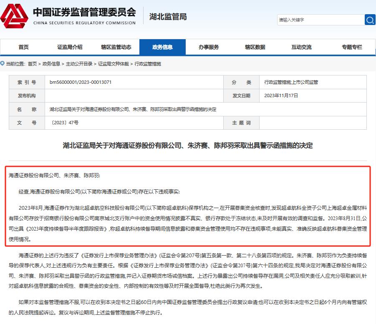
Task: Open the 互动交流 menu item
Action: click(x=301, y=47)
